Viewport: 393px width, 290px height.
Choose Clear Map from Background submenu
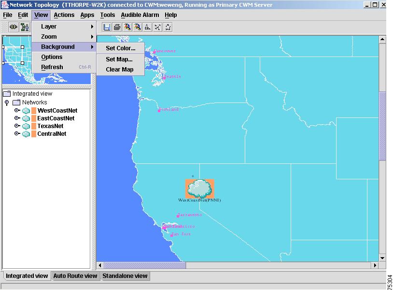click(121, 70)
